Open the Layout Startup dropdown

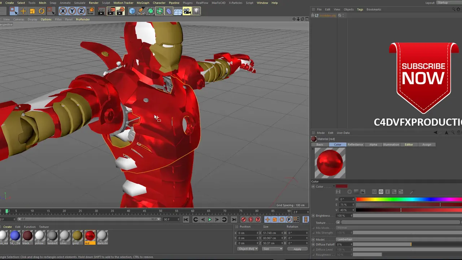point(449,3)
